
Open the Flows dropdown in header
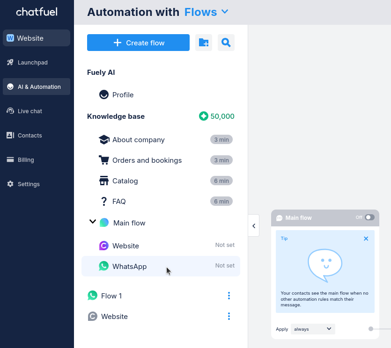click(207, 12)
